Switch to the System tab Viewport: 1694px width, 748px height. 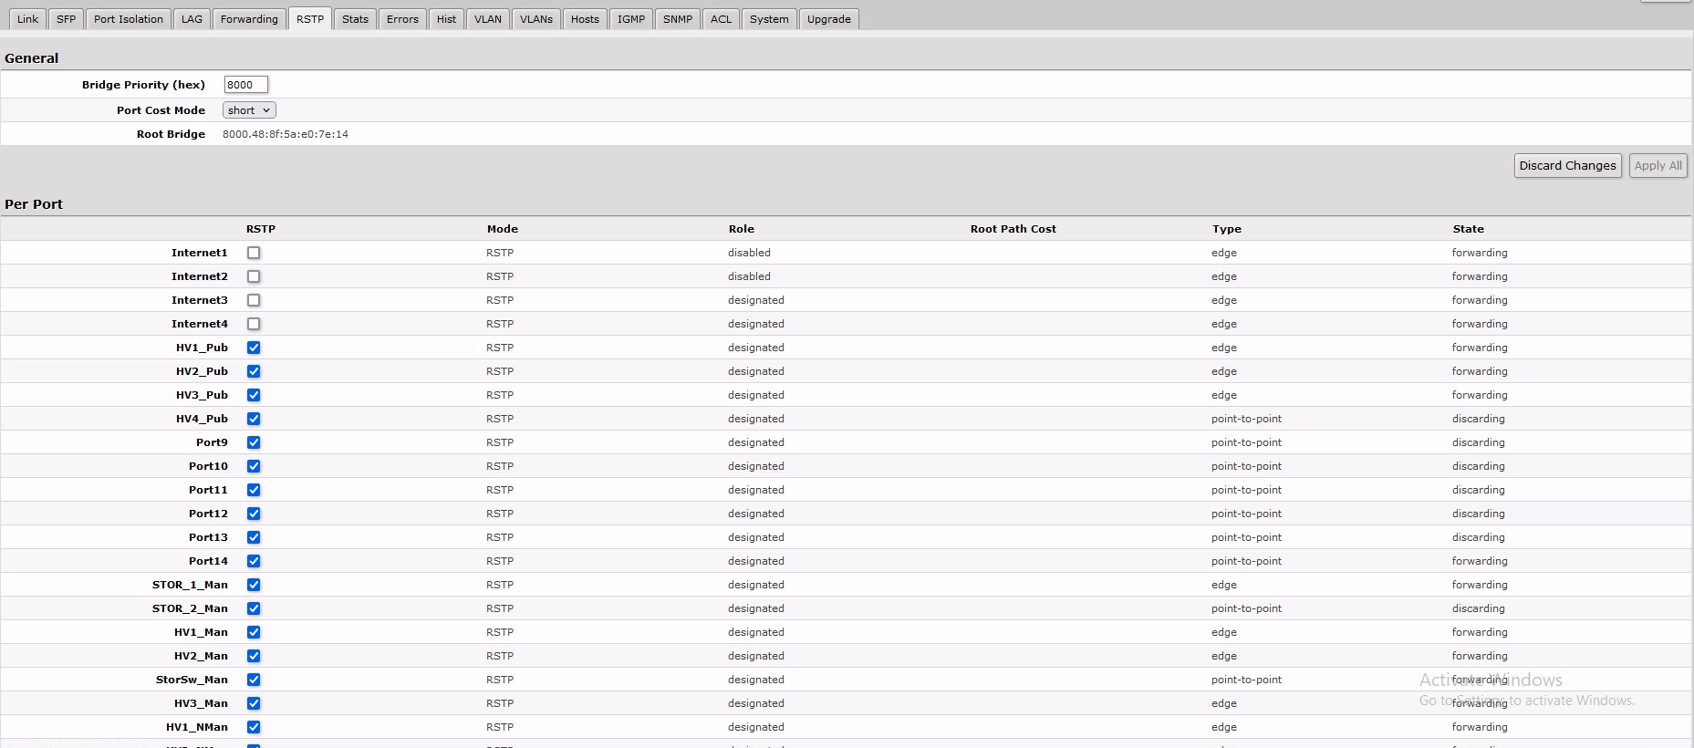click(769, 19)
